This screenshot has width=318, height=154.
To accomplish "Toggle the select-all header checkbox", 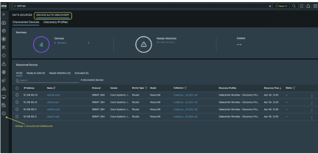I will coord(17,88).
